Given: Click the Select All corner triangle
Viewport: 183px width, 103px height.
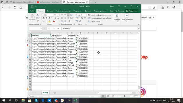Looking at the screenshot, I should click(x=30, y=33).
